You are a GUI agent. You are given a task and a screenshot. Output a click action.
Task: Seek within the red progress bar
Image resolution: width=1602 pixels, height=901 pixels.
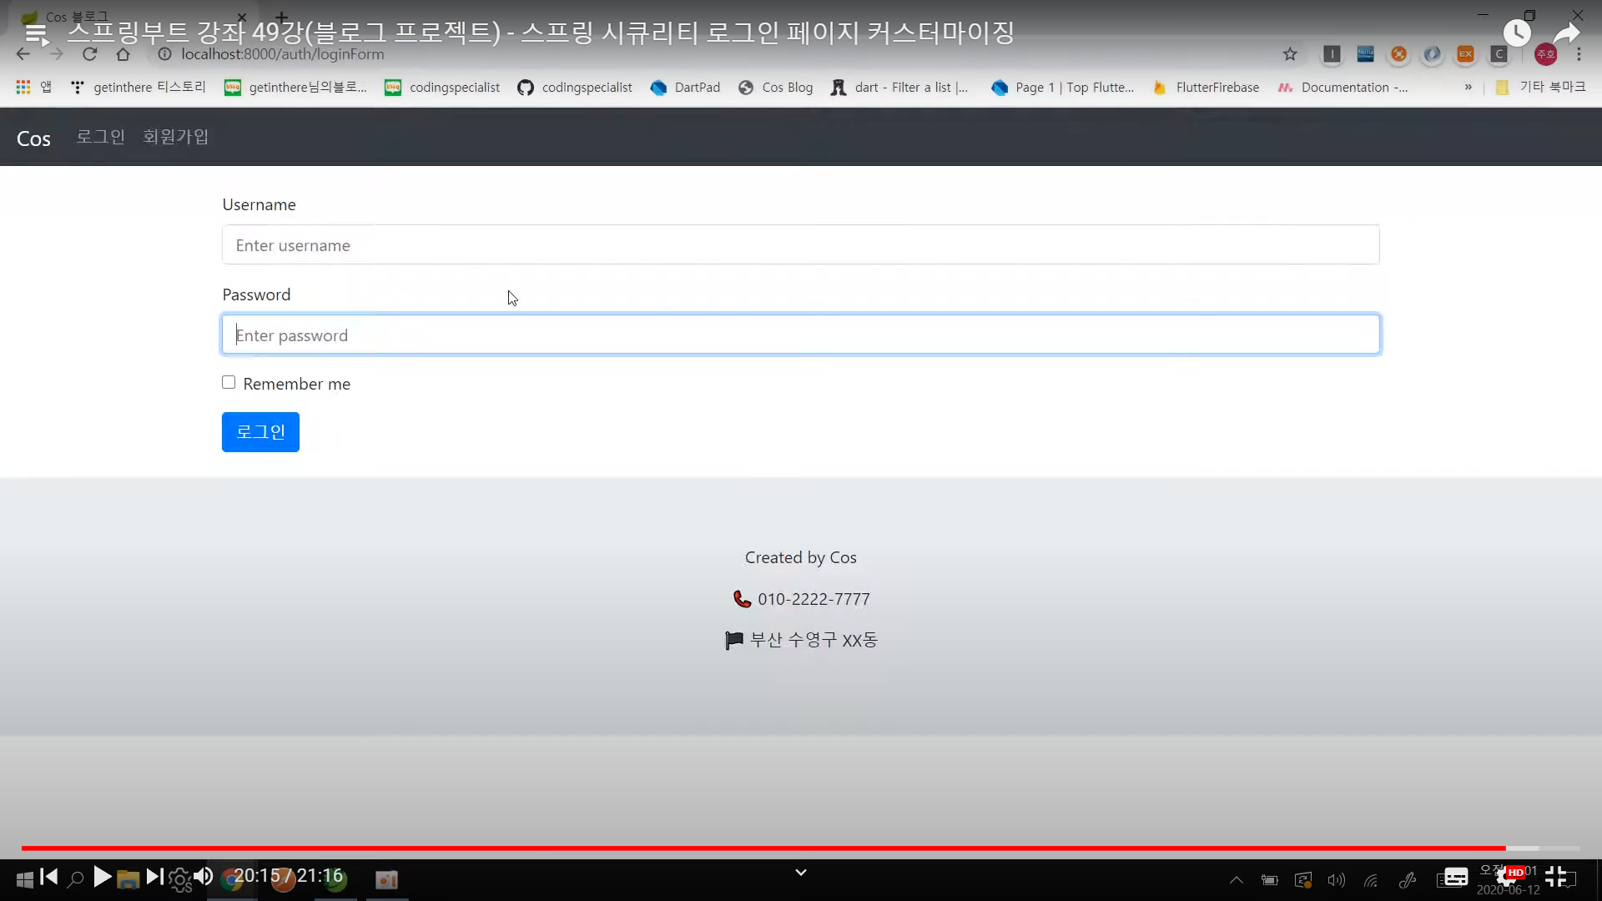[x=751, y=848]
